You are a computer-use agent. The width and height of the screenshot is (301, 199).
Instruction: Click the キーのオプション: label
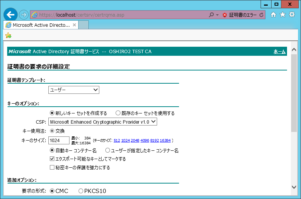point(23,103)
